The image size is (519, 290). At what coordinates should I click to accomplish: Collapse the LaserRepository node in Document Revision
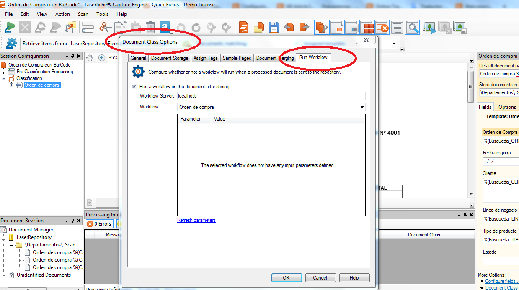4,237
